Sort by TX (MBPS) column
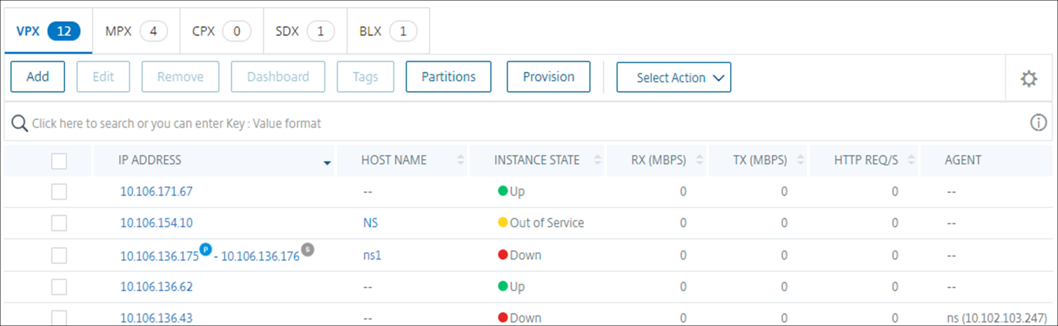This screenshot has width=1058, height=326. point(801,160)
